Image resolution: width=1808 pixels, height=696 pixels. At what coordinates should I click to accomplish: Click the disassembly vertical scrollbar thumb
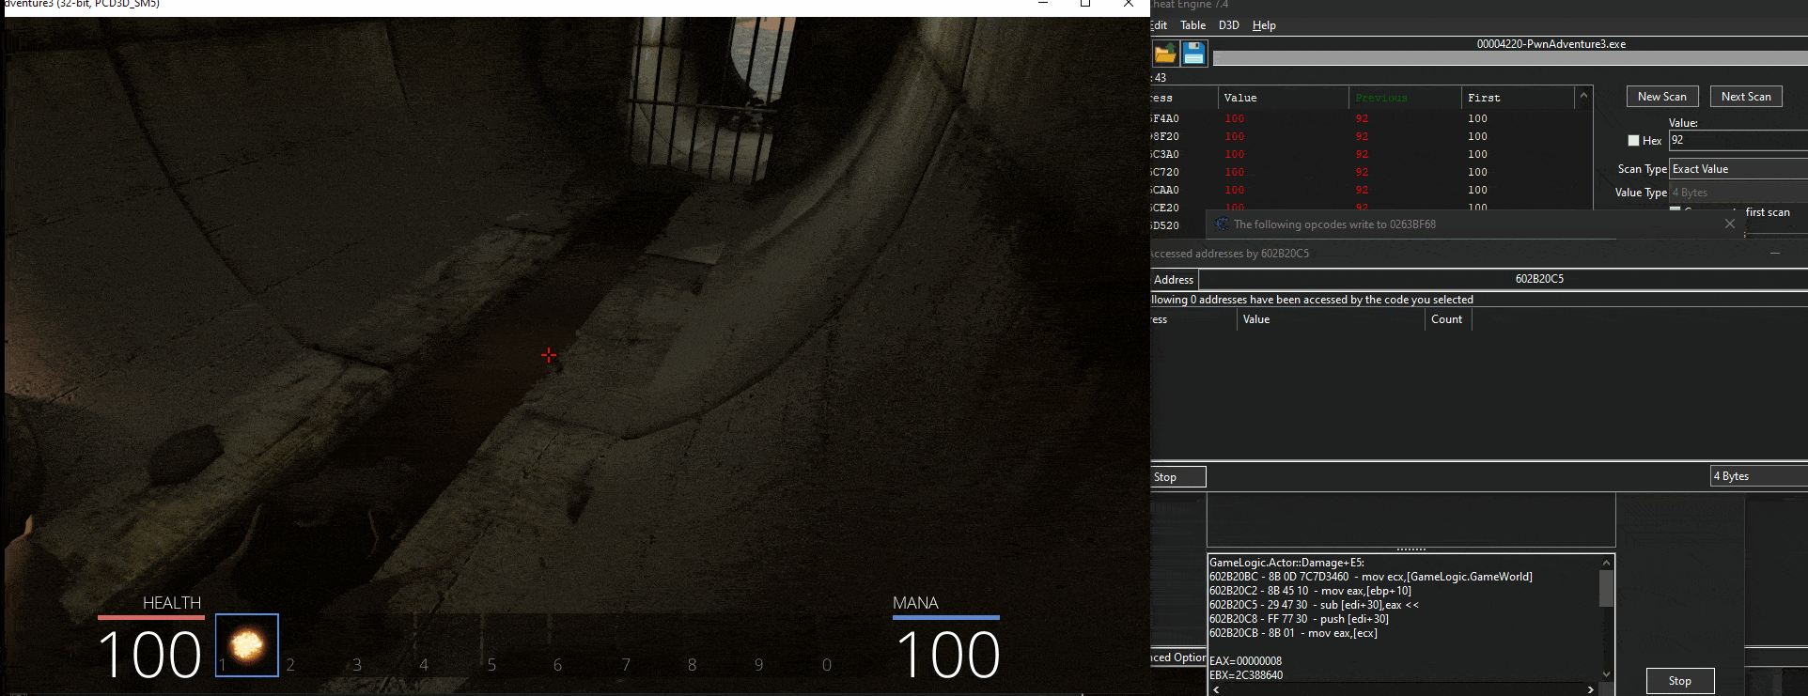coord(1606,588)
